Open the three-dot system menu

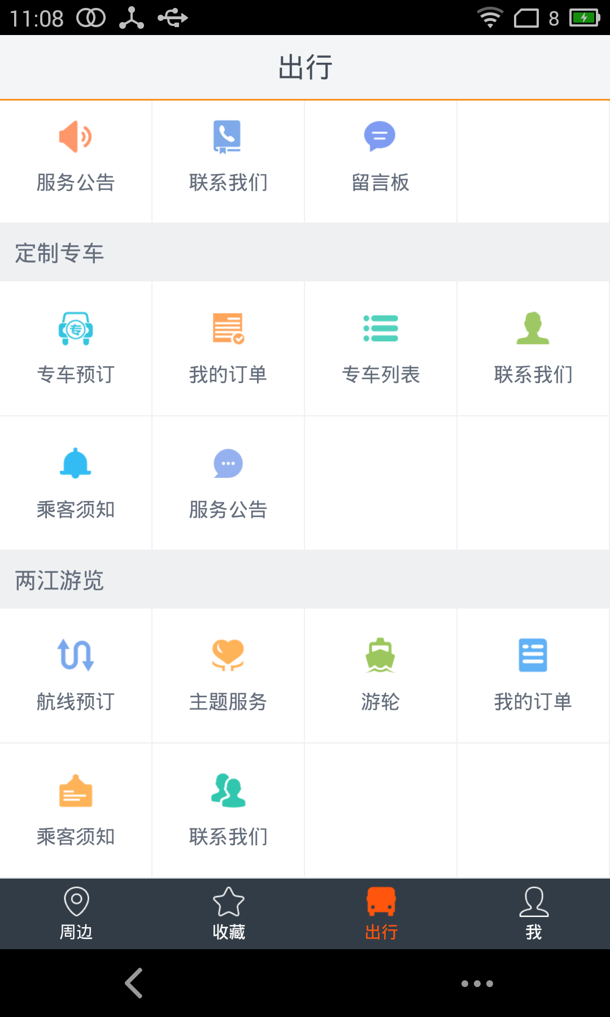pos(477,984)
